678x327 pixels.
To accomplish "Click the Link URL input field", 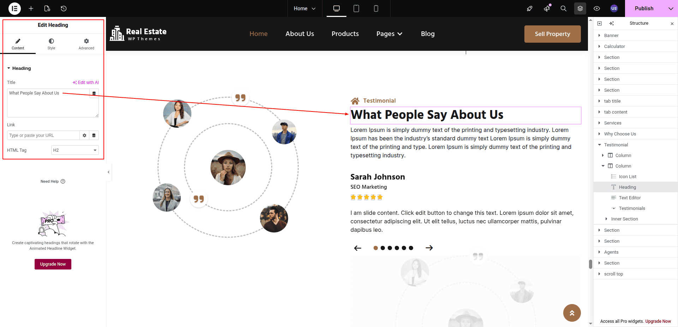I will click(x=43, y=135).
